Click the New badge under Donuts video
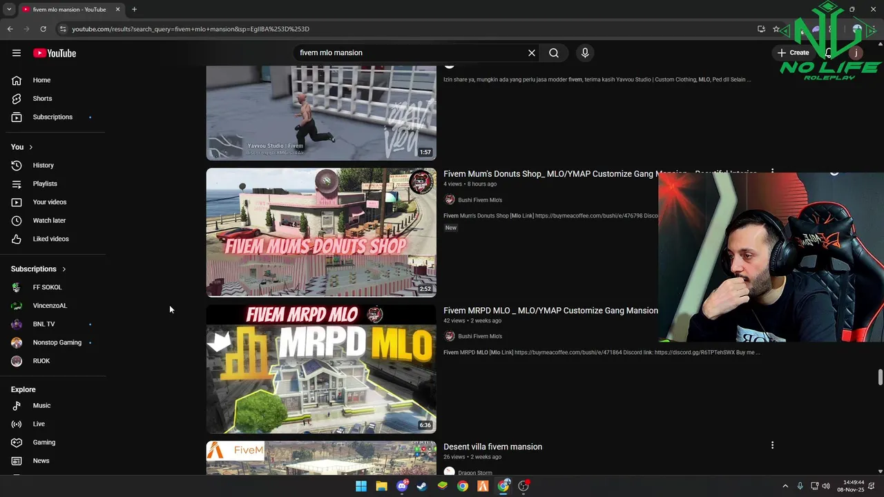Screen dimensions: 884x497 tap(451, 228)
